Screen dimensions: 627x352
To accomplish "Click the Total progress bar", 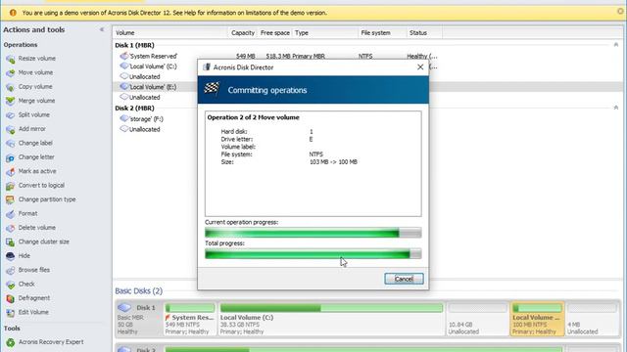I will [313, 254].
